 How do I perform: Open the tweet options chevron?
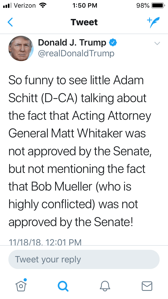click(157, 43)
